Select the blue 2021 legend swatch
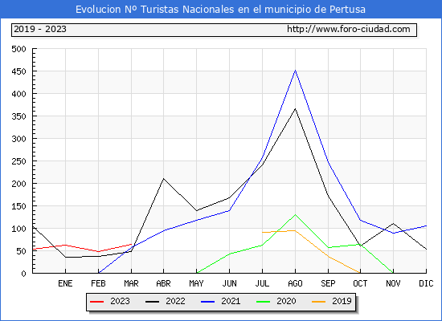The image size is (442, 321). point(208,302)
